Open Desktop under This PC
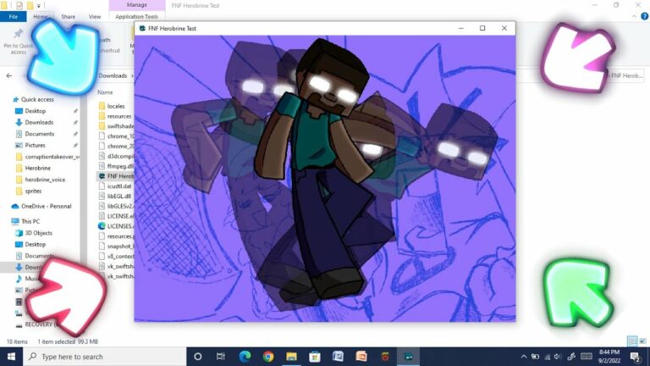The width and height of the screenshot is (650, 366). (36, 244)
